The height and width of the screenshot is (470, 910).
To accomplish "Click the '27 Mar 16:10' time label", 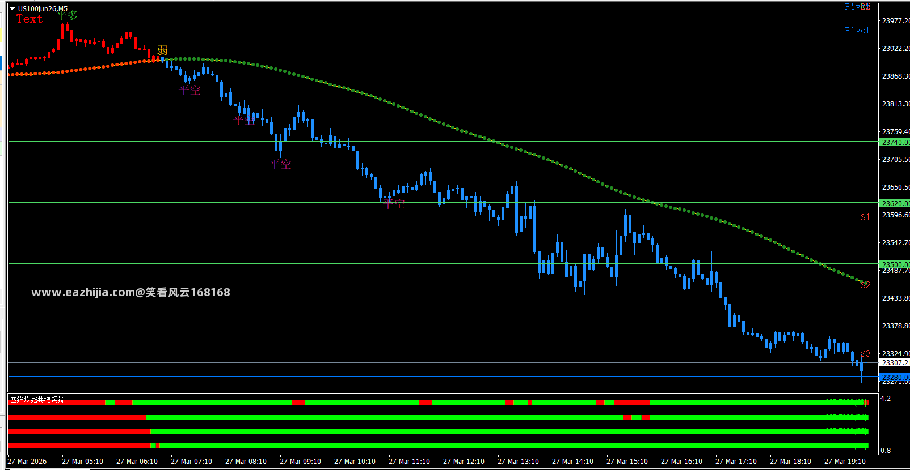I will [x=681, y=462].
